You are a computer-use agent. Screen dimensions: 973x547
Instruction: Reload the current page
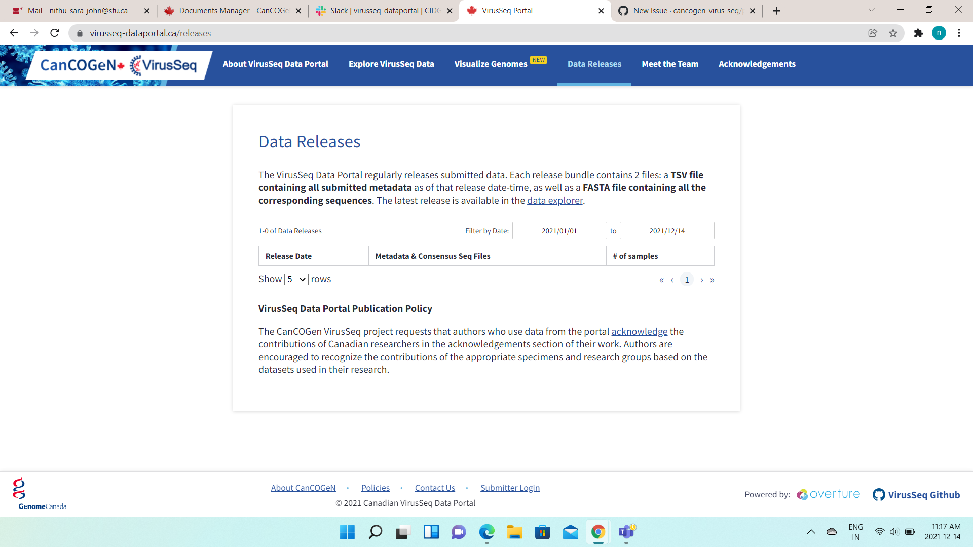[54, 33]
